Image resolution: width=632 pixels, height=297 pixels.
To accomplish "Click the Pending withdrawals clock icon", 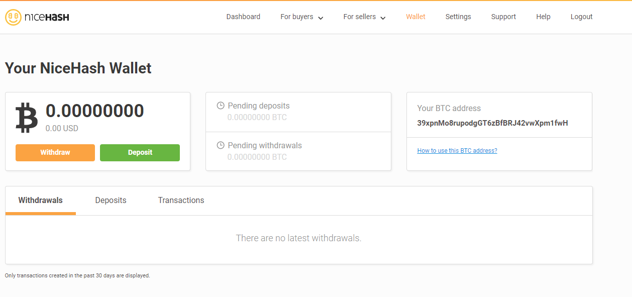I will pos(220,145).
